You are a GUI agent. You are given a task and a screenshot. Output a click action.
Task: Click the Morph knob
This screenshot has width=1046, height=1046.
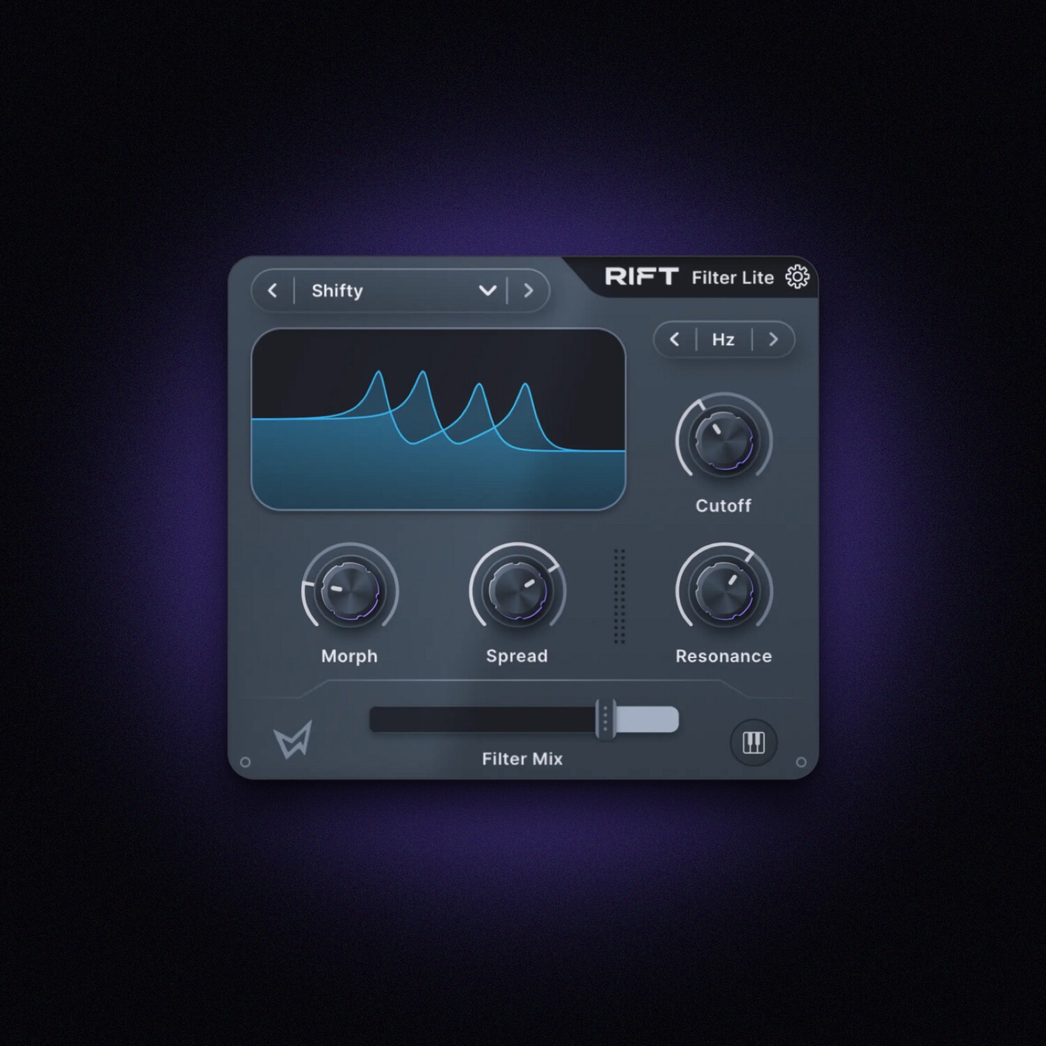coord(350,590)
